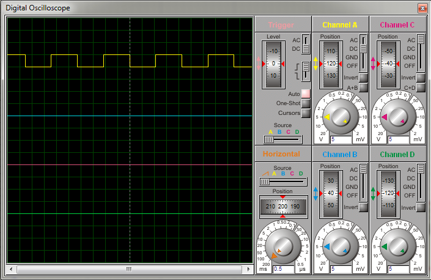Click the green Channel D position arrows
Screen dimensions: 431x280
tap(373, 193)
